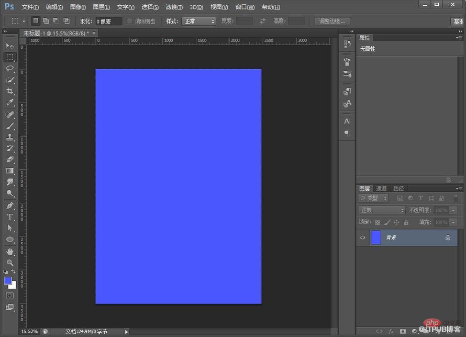The image size is (466, 337).
Task: Click the white background color swatch
Action: click(x=14, y=286)
